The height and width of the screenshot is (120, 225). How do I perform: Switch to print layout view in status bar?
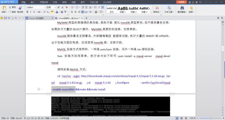coord(177,118)
